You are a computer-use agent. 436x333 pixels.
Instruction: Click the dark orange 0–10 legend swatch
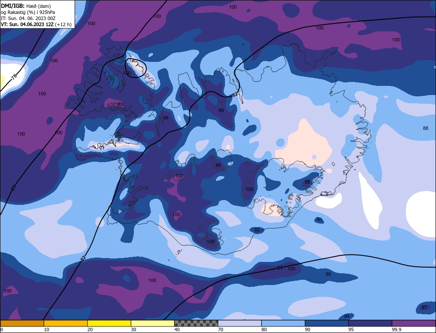[x=22, y=323]
